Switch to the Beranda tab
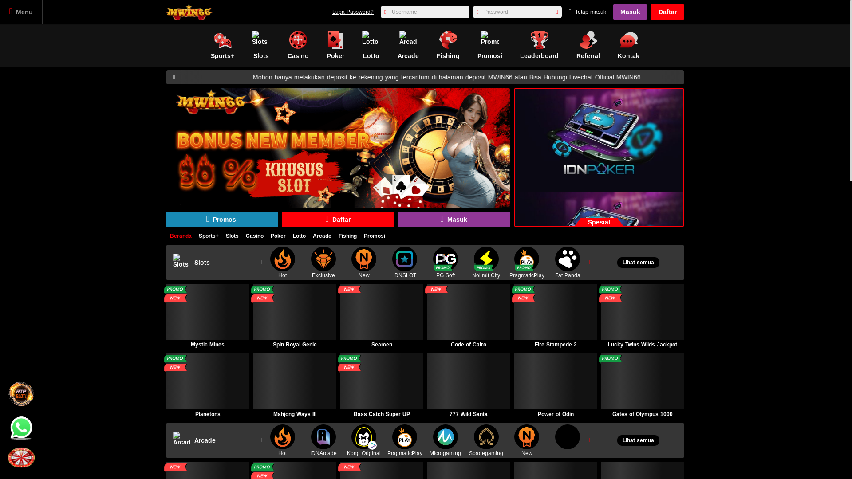The height and width of the screenshot is (479, 852). coord(181,236)
